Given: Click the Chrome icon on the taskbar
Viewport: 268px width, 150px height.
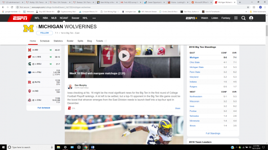Looking at the screenshot, I should 86,147.
